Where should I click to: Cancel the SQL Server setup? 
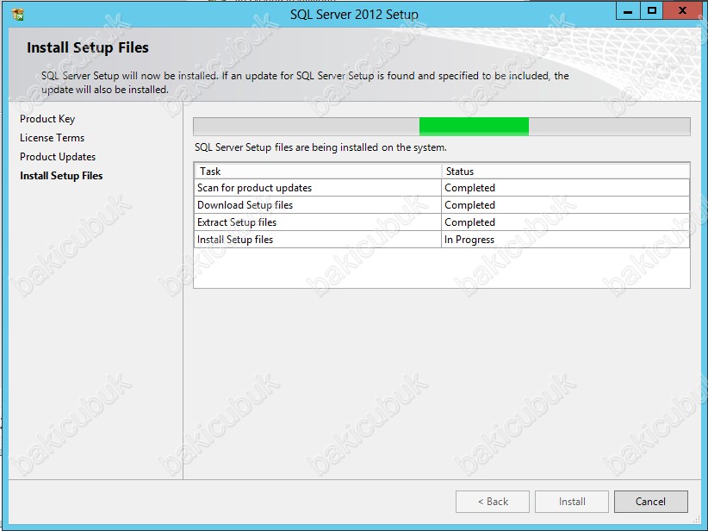pos(650,502)
